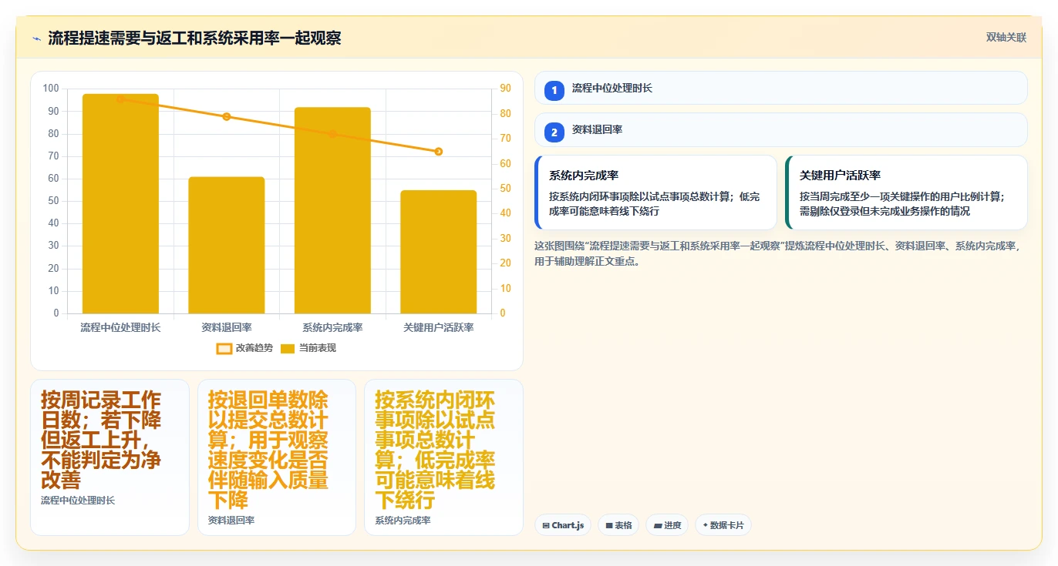Click the 流程中位处理时长 axis label under the chart
The image size is (1058, 566).
pyautogui.click(x=120, y=327)
